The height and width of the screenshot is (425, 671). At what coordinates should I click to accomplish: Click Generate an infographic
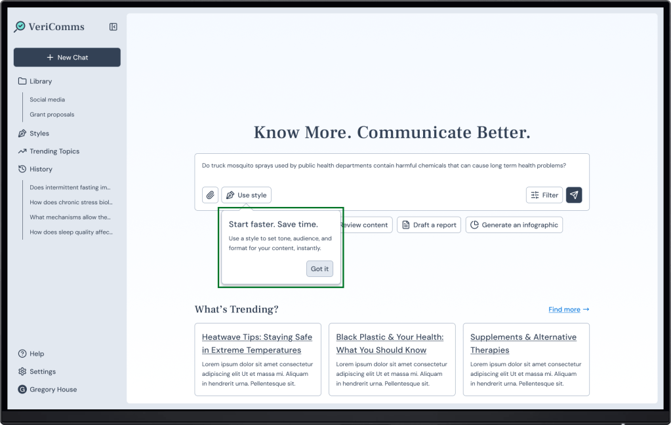514,225
